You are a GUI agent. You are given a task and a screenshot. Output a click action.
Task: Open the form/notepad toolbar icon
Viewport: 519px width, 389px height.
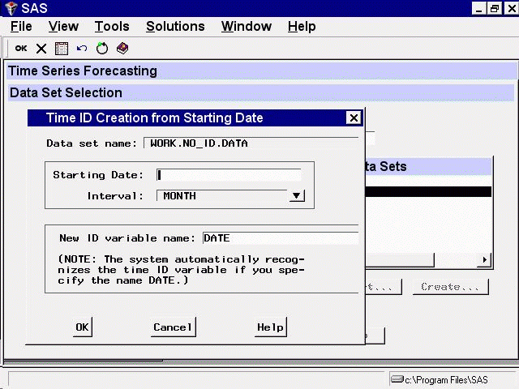point(62,49)
